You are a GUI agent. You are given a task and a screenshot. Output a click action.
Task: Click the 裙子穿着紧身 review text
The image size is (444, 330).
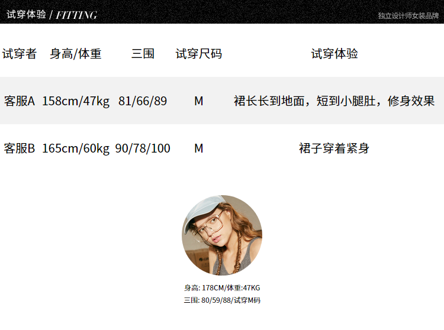[x=334, y=148]
